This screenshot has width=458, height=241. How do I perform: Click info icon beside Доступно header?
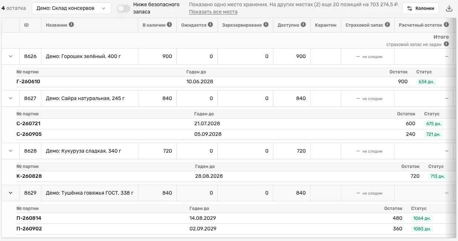tap(303, 25)
